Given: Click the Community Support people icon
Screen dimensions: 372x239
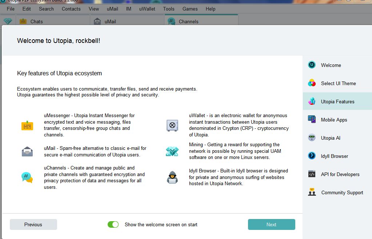Looking at the screenshot, I should tap(312, 192).
